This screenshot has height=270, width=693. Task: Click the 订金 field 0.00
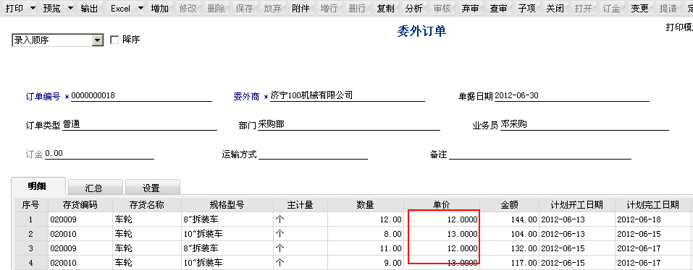99,154
